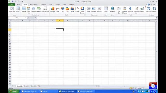Customize Quick Access Toolbar dropdown

23,1
